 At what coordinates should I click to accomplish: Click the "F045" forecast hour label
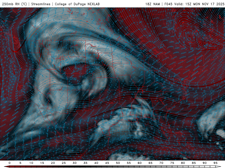[168, 4]
